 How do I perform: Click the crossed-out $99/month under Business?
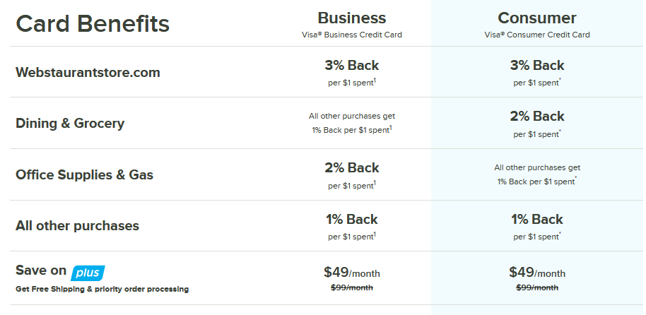(x=351, y=287)
